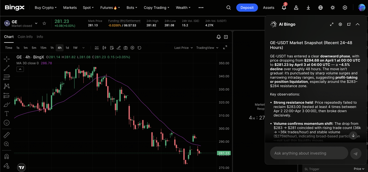368x172 pixels.
Task: Select the text annotation tool
Action: point(7,114)
